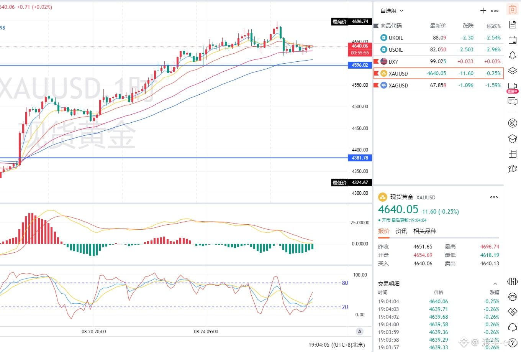This screenshot has height=352, width=521.
Task: Click the 4596.02 horizontal line price label
Action: [x=359, y=65]
